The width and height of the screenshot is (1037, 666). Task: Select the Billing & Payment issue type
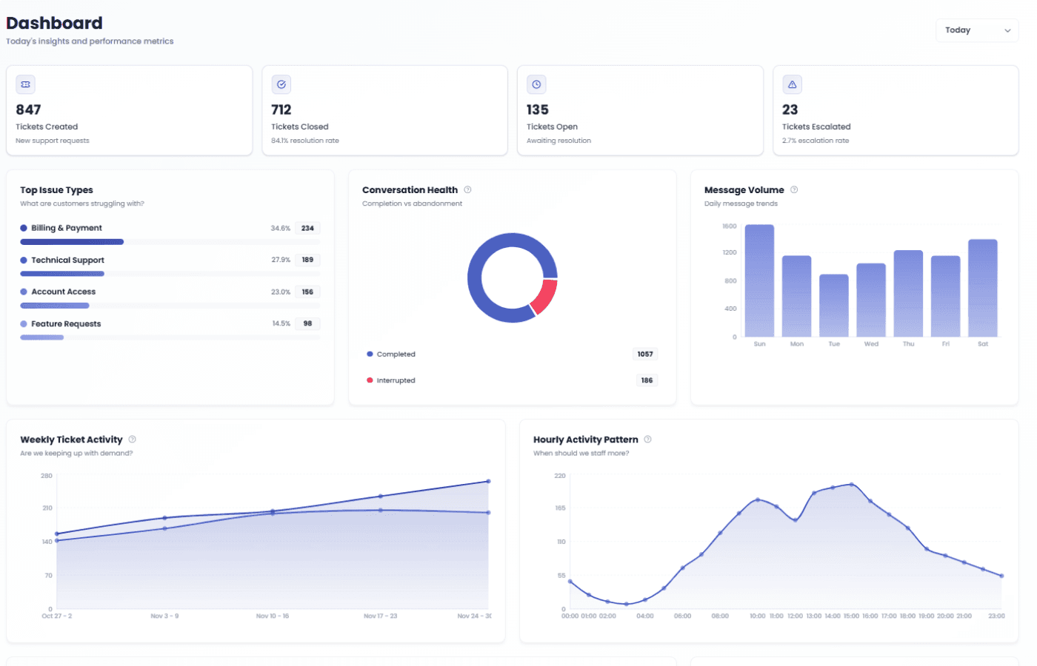click(65, 228)
